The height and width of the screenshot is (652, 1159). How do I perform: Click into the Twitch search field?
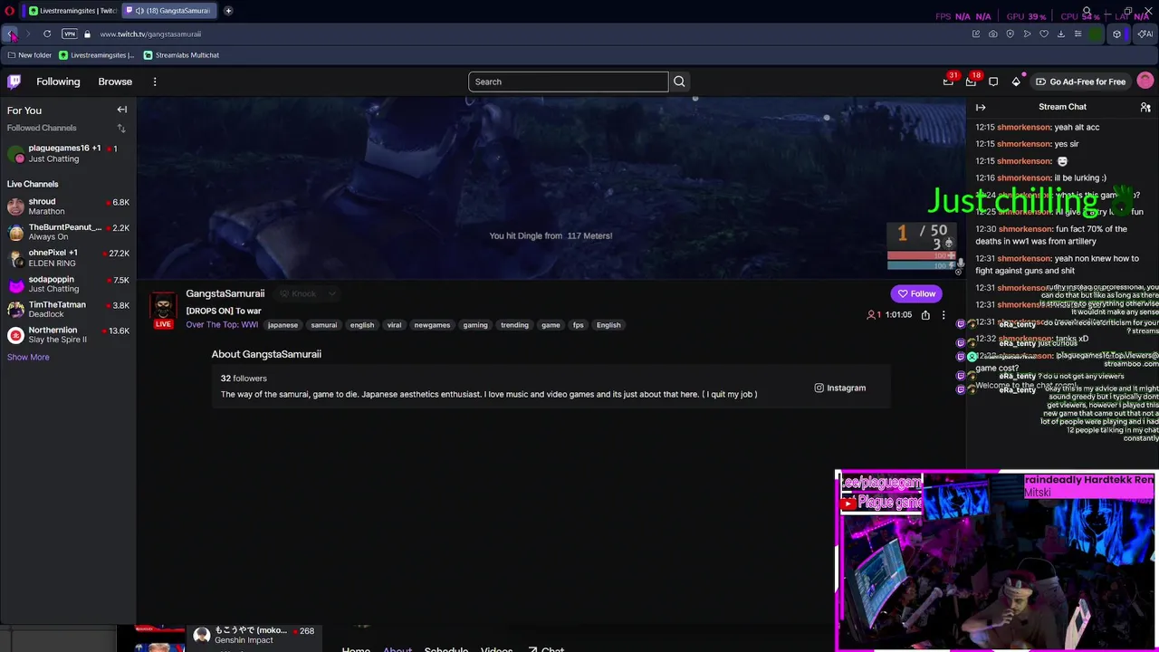pos(569,81)
